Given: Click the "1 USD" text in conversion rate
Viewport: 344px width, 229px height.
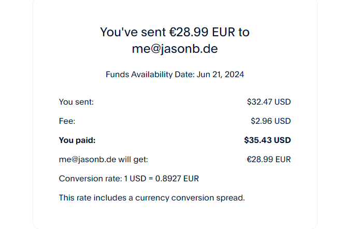Looking at the screenshot, I should point(135,179).
